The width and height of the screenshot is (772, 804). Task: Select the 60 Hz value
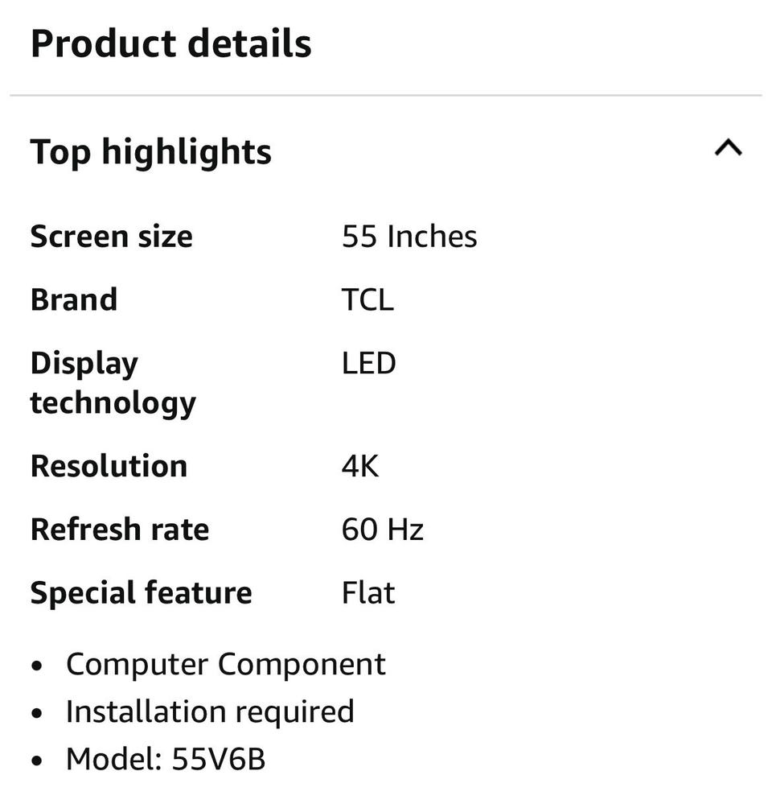tap(383, 530)
